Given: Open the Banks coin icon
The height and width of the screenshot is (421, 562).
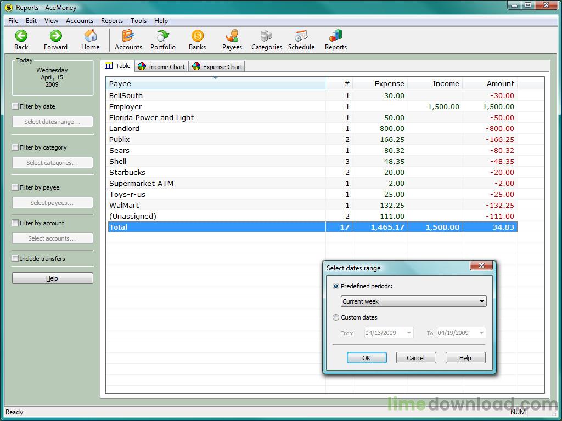Looking at the screenshot, I should pos(197,36).
